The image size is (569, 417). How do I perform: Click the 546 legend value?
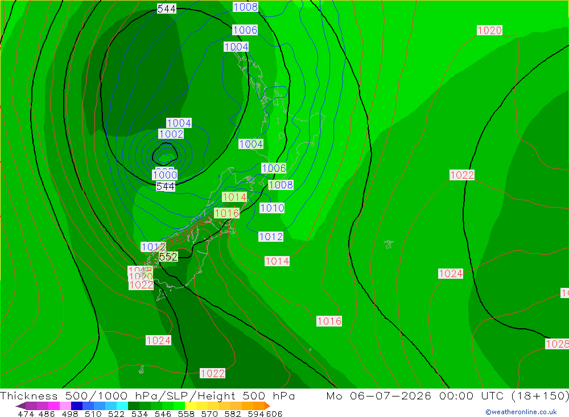click(163, 414)
